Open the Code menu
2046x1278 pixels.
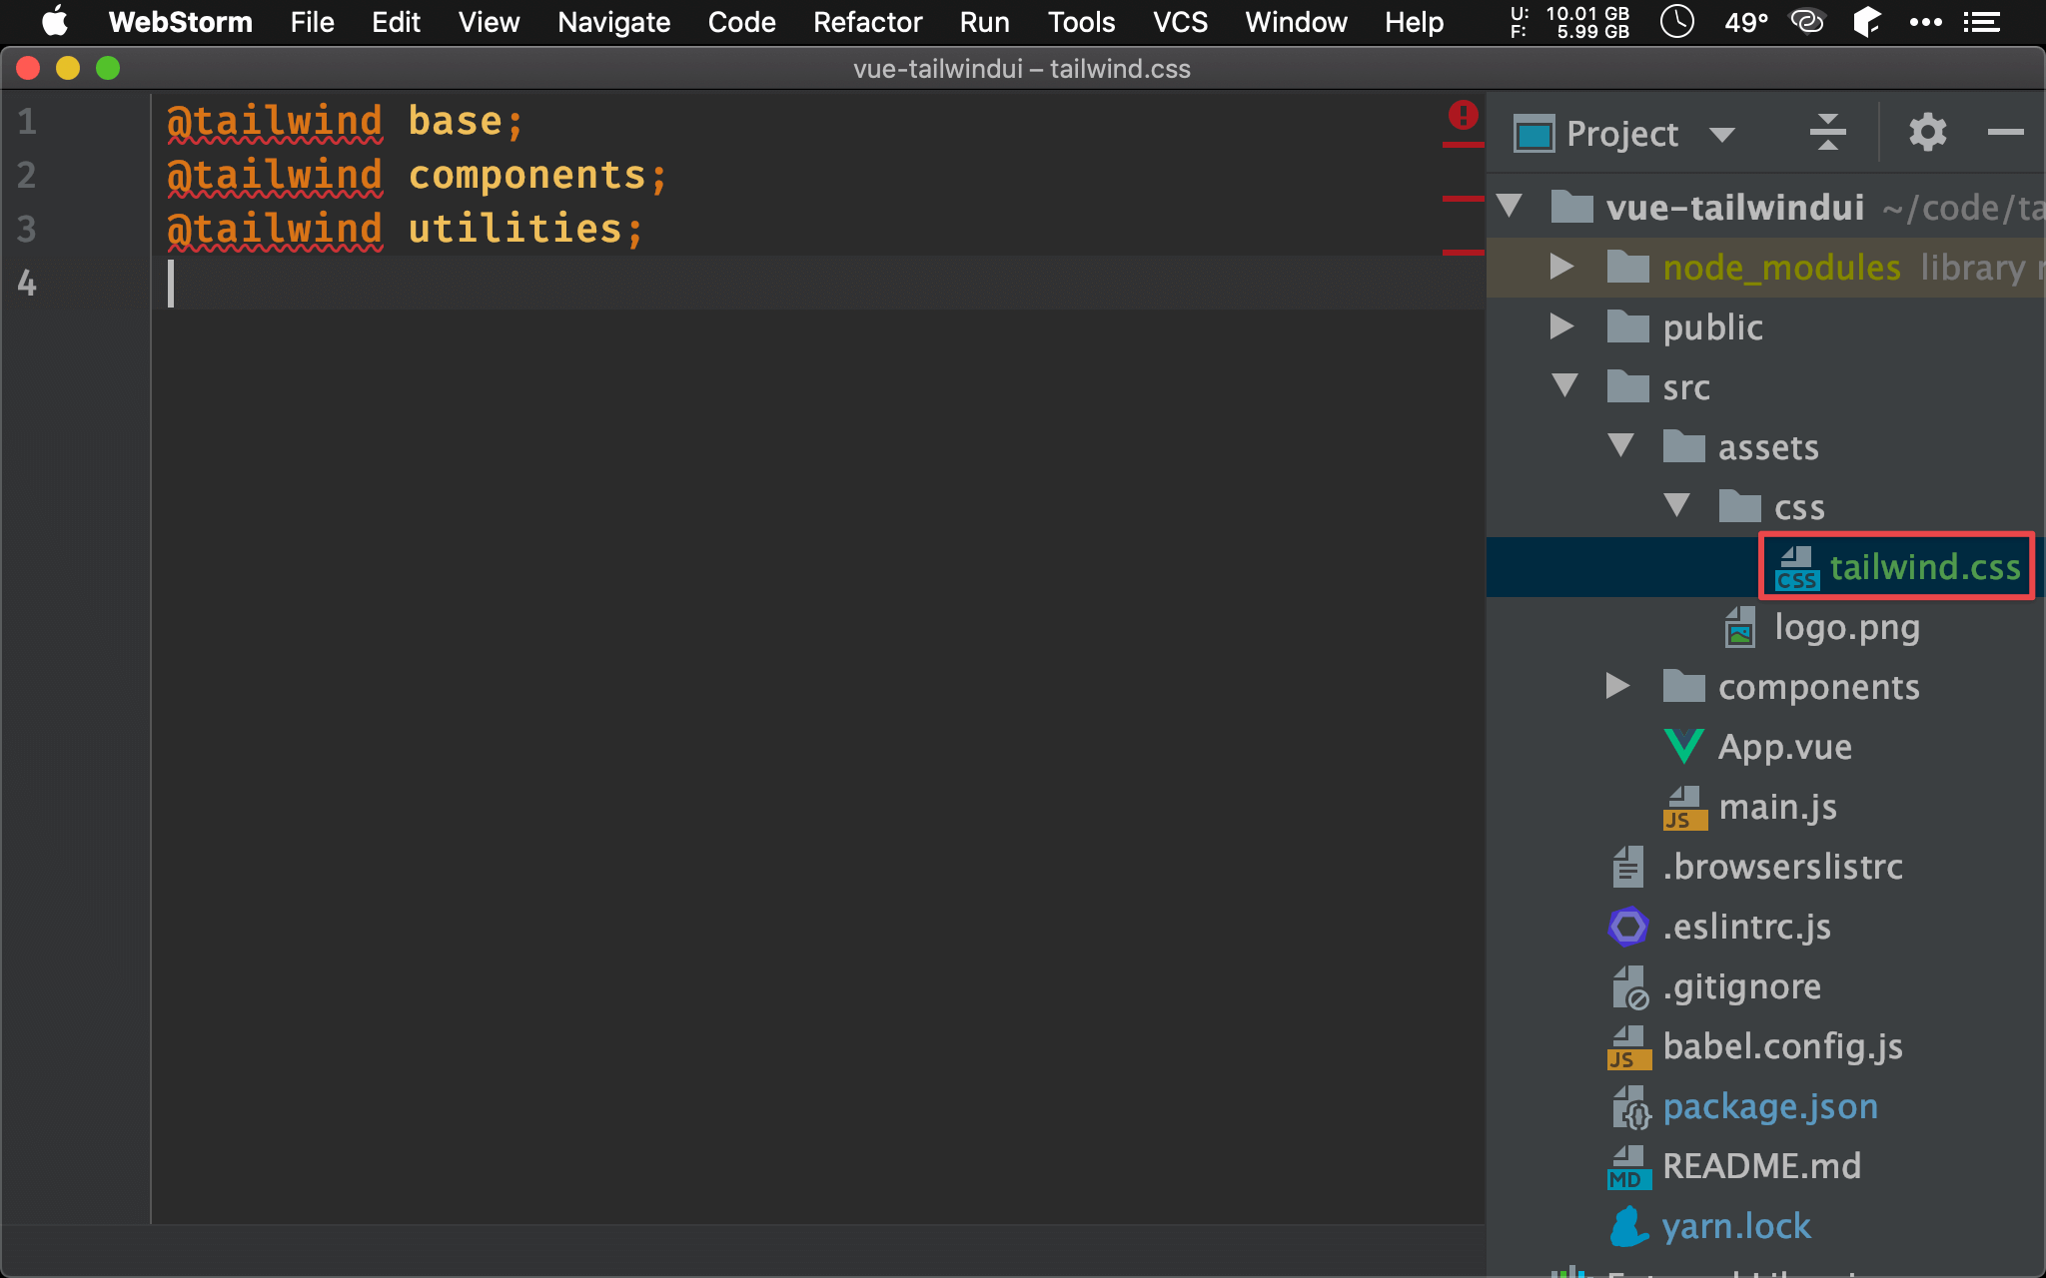741,22
